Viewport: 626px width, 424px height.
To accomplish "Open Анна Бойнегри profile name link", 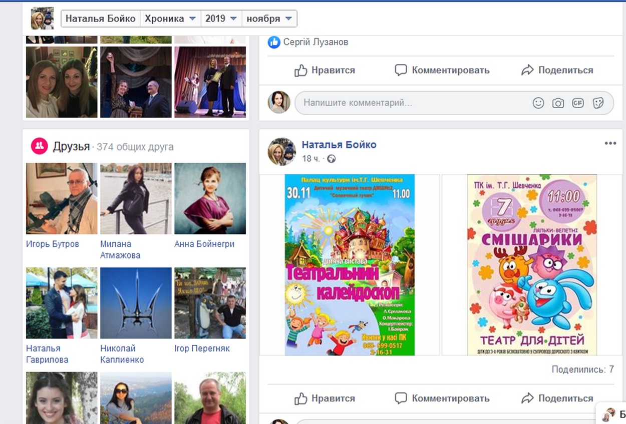I will click(x=204, y=244).
